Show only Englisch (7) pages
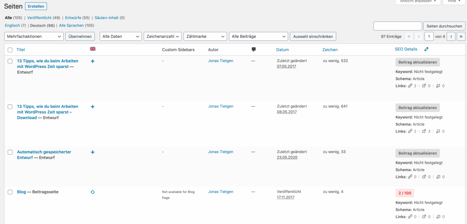Image resolution: width=467 pixels, height=224 pixels. pos(13,26)
